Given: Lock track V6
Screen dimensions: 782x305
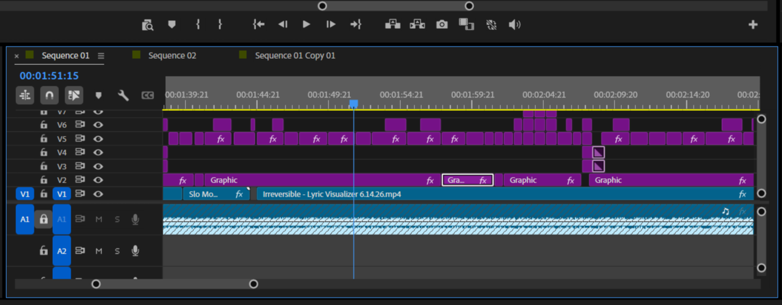Looking at the screenshot, I should pyautogui.click(x=44, y=125).
